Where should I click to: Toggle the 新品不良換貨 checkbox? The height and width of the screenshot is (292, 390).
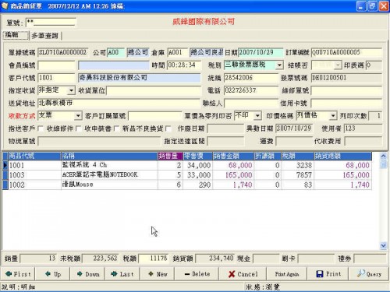tap(168, 128)
